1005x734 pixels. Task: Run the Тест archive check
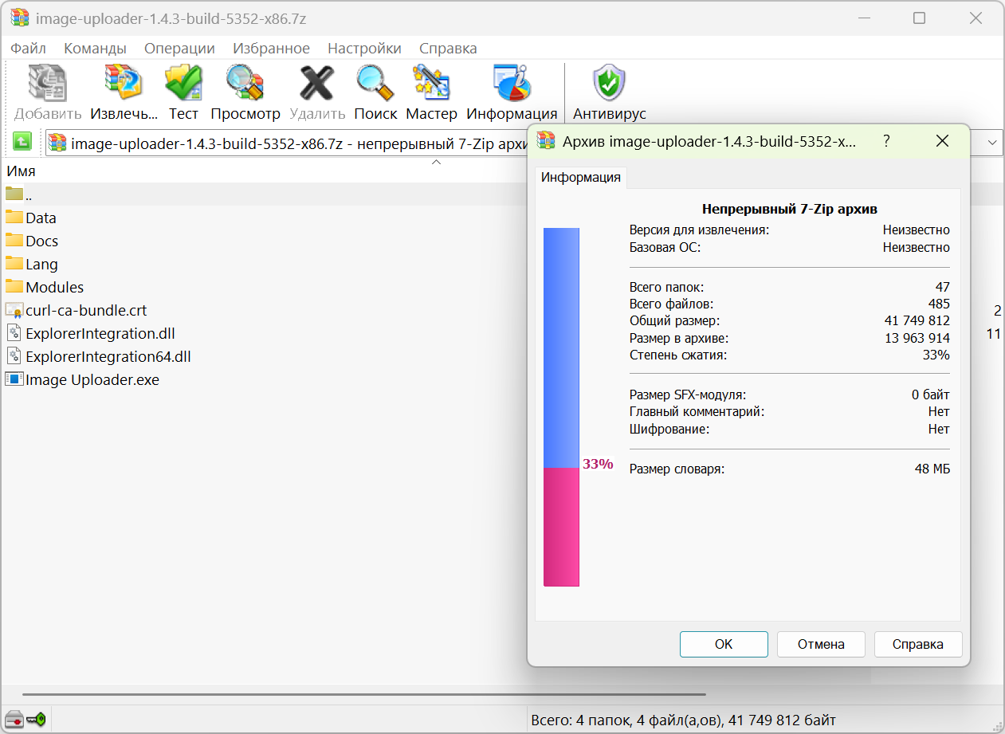point(183,83)
